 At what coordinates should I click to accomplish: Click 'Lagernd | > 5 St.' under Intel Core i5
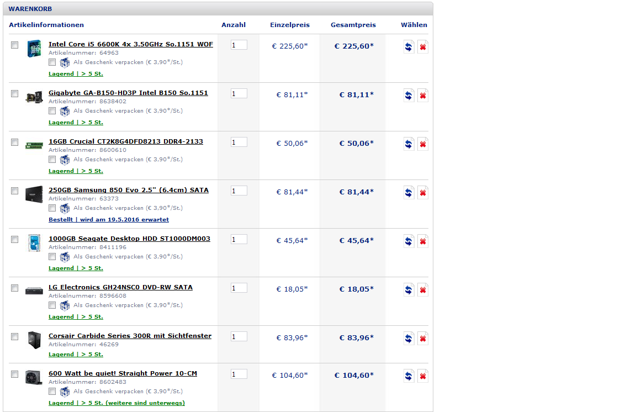(x=76, y=74)
